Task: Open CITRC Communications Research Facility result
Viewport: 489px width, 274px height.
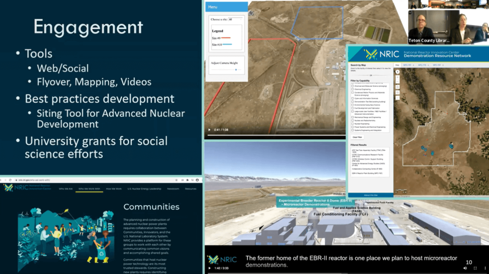Action: click(368, 155)
